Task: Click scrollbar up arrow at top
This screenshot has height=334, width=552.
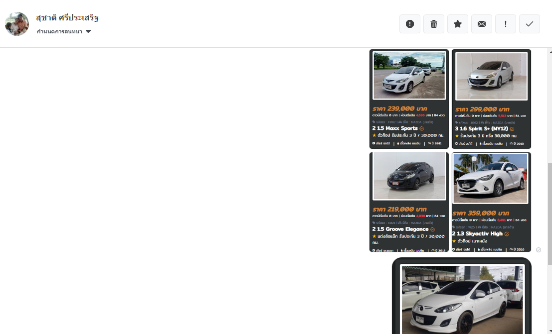Action: click(x=550, y=52)
